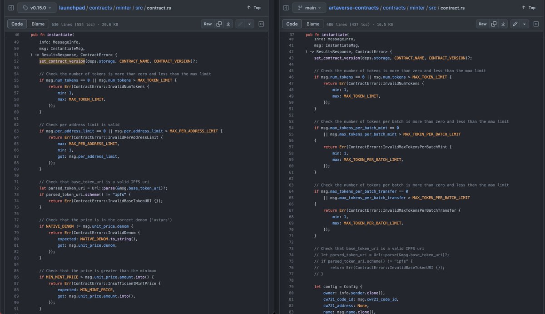Click the file name contract.rs in the artaverse-contracts pane
Image resolution: width=545 pixels, height=314 pixels.
point(453,8)
